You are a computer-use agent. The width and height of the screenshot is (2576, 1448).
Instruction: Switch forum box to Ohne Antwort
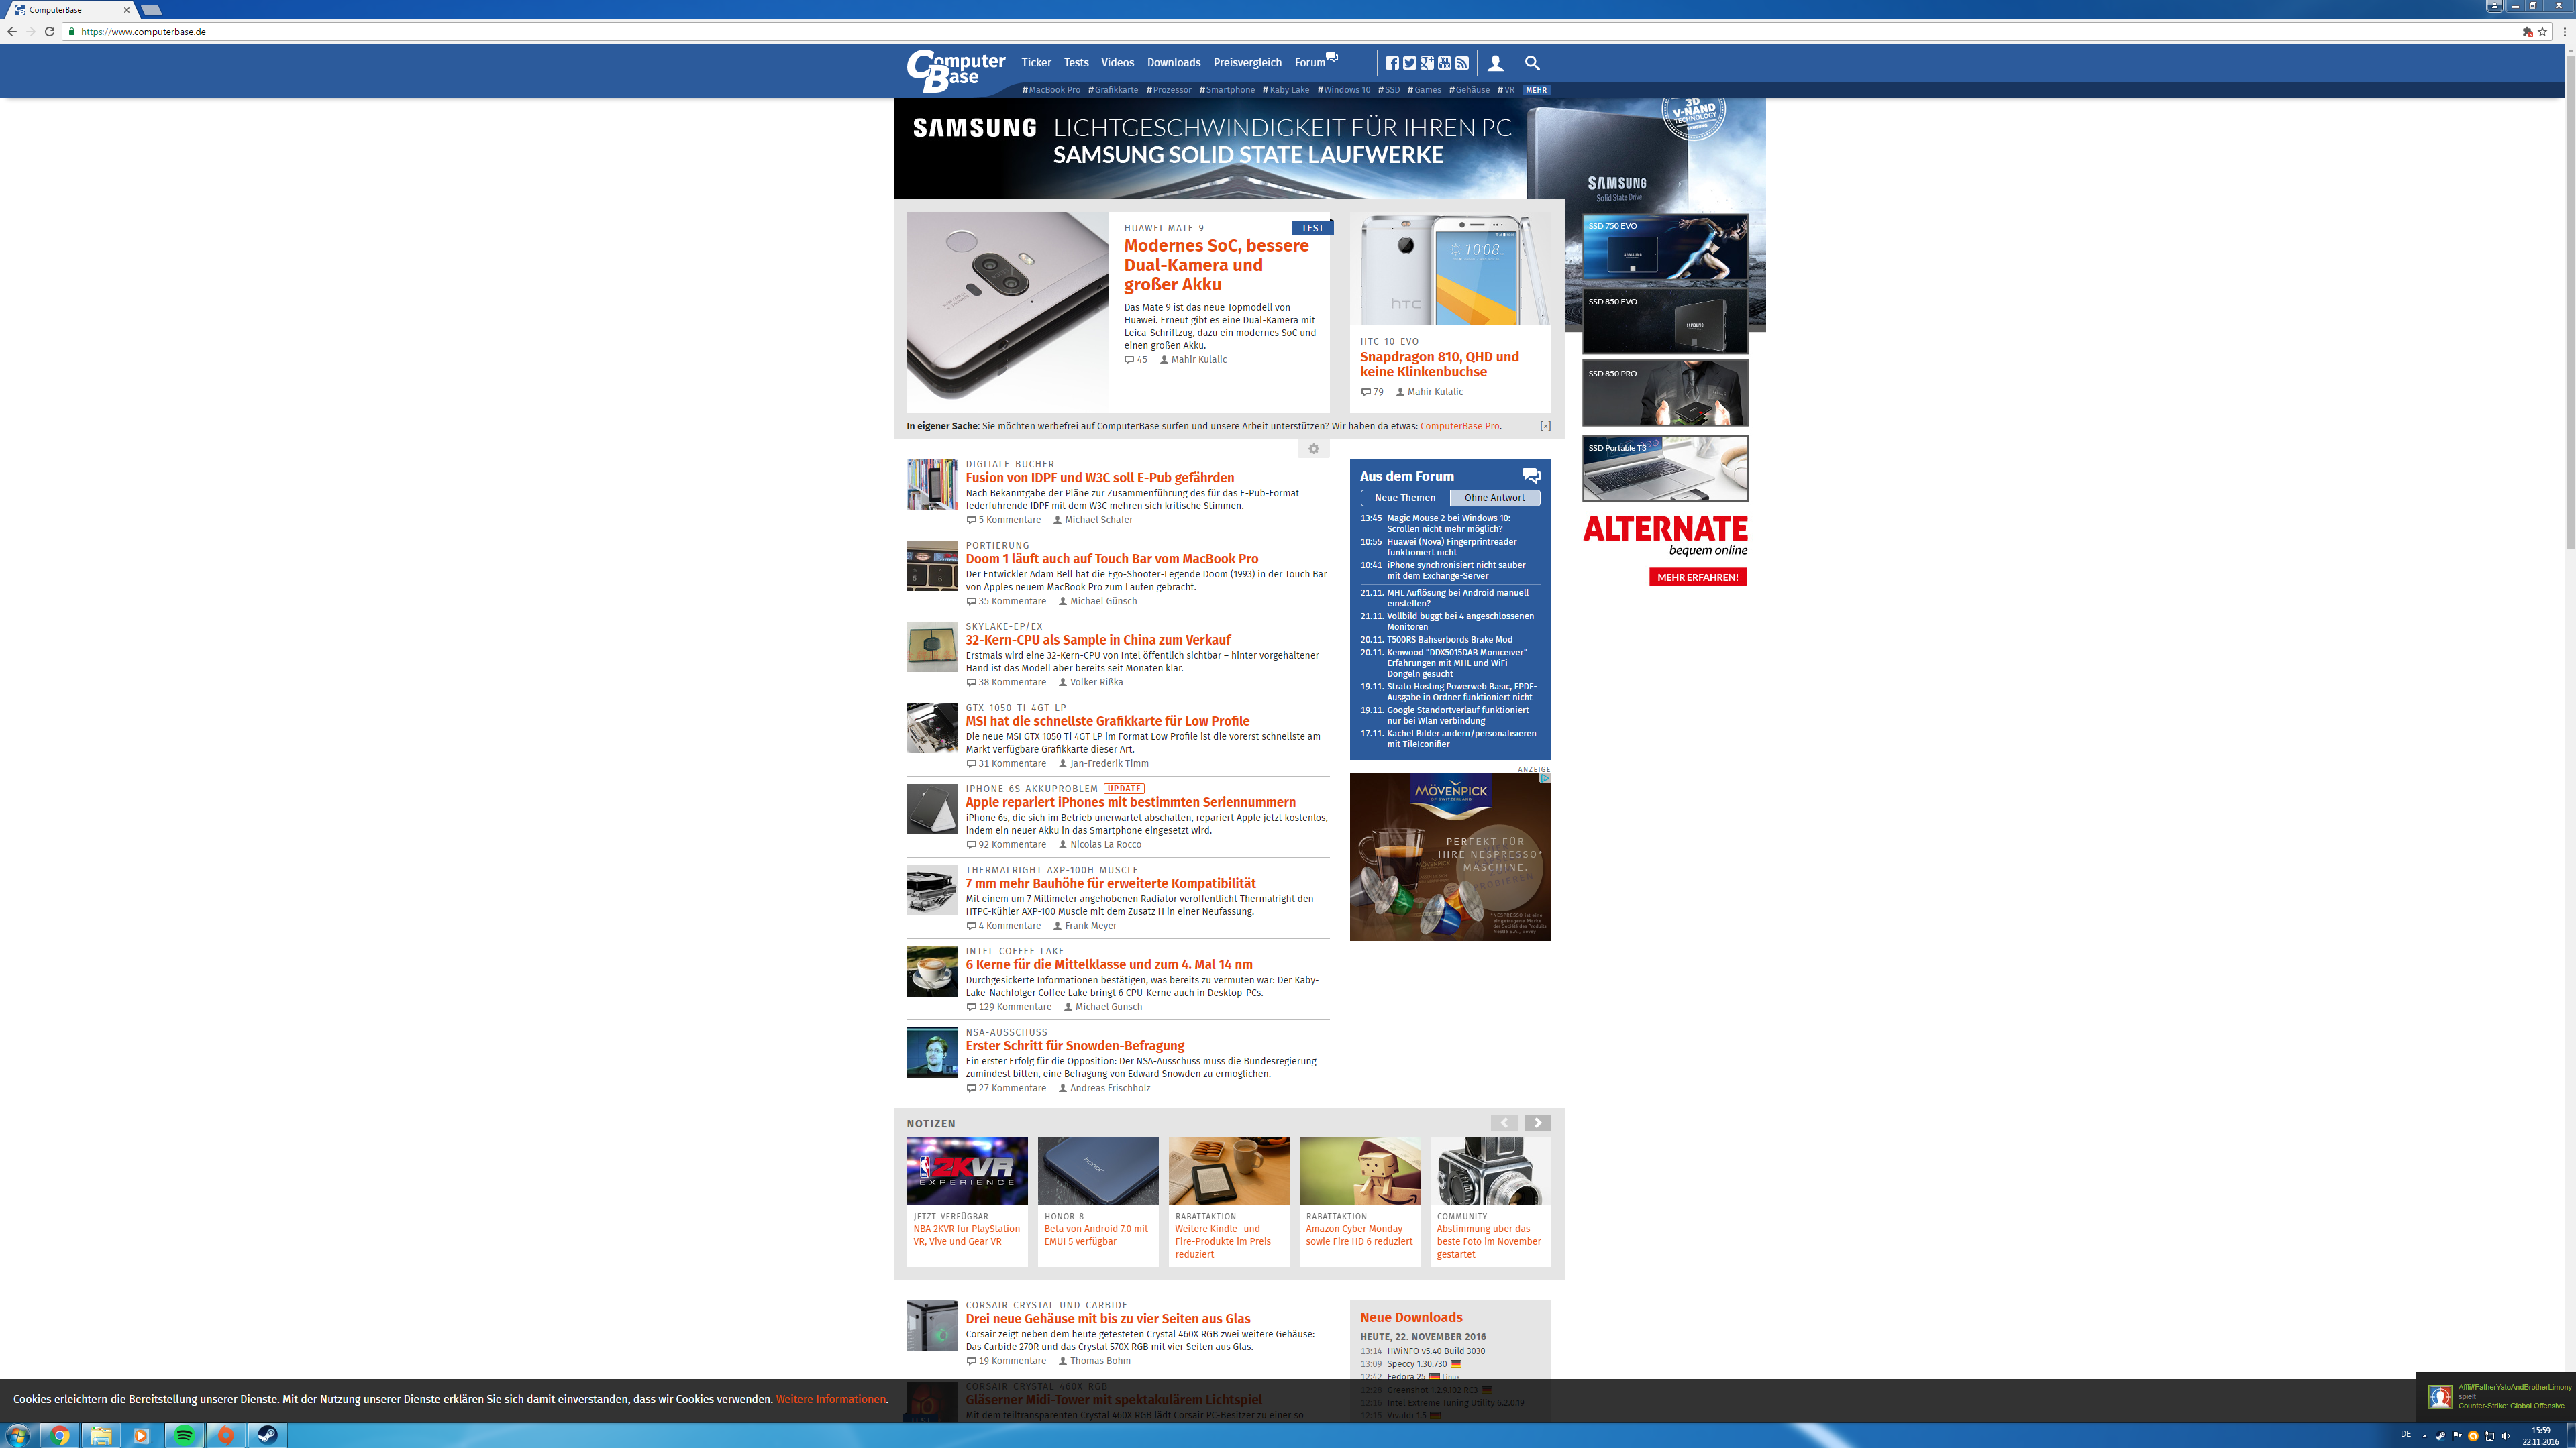tap(1494, 498)
